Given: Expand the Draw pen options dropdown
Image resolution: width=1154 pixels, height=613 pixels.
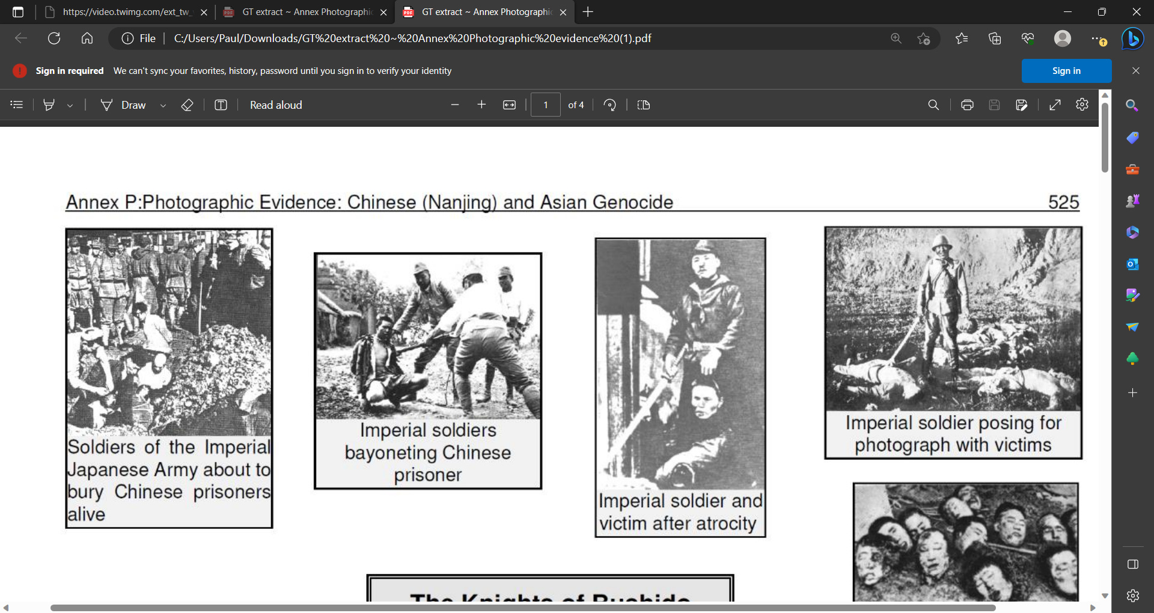Looking at the screenshot, I should pyautogui.click(x=163, y=105).
